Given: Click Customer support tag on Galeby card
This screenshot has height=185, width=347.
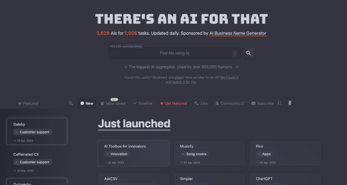Looking at the screenshot, I should (x=33, y=132).
